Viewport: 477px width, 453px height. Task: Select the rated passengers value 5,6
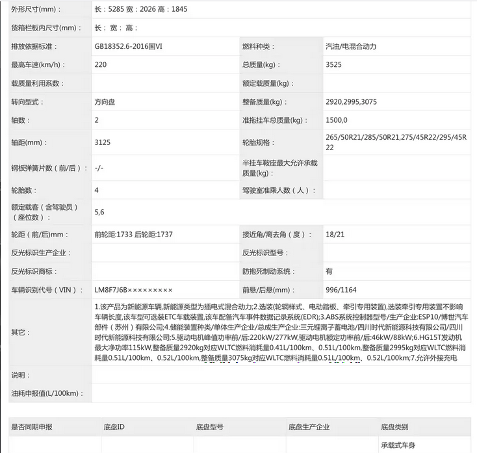click(x=99, y=212)
